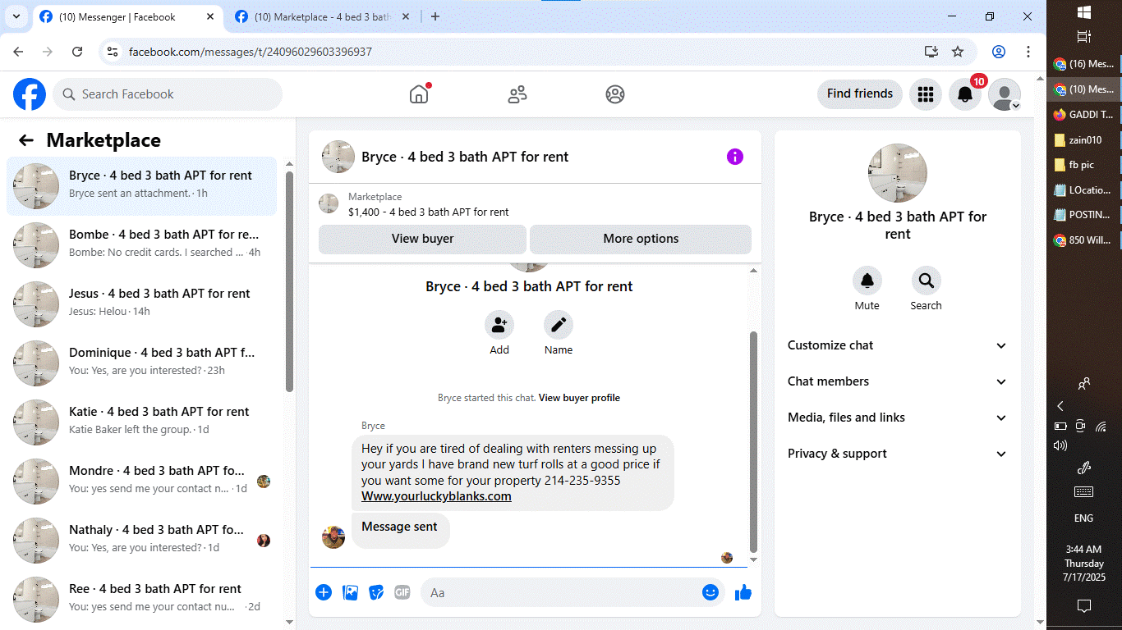
Task: Open the Facebook logo home link
Action: [x=30, y=94]
